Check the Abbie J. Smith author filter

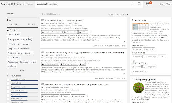click(8, 84)
